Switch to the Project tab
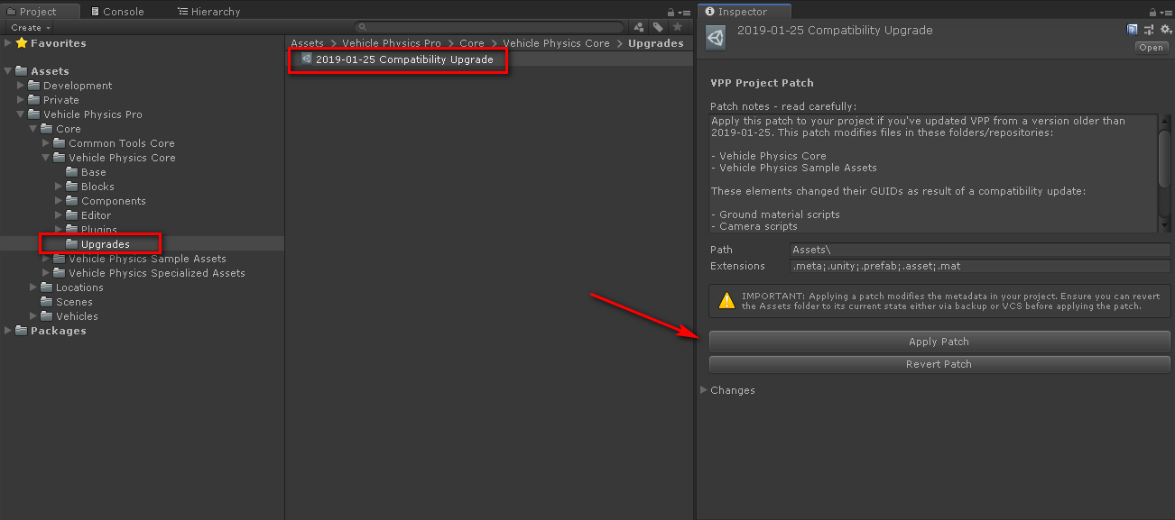Screen dimensions: 1175x520 [x=40, y=12]
